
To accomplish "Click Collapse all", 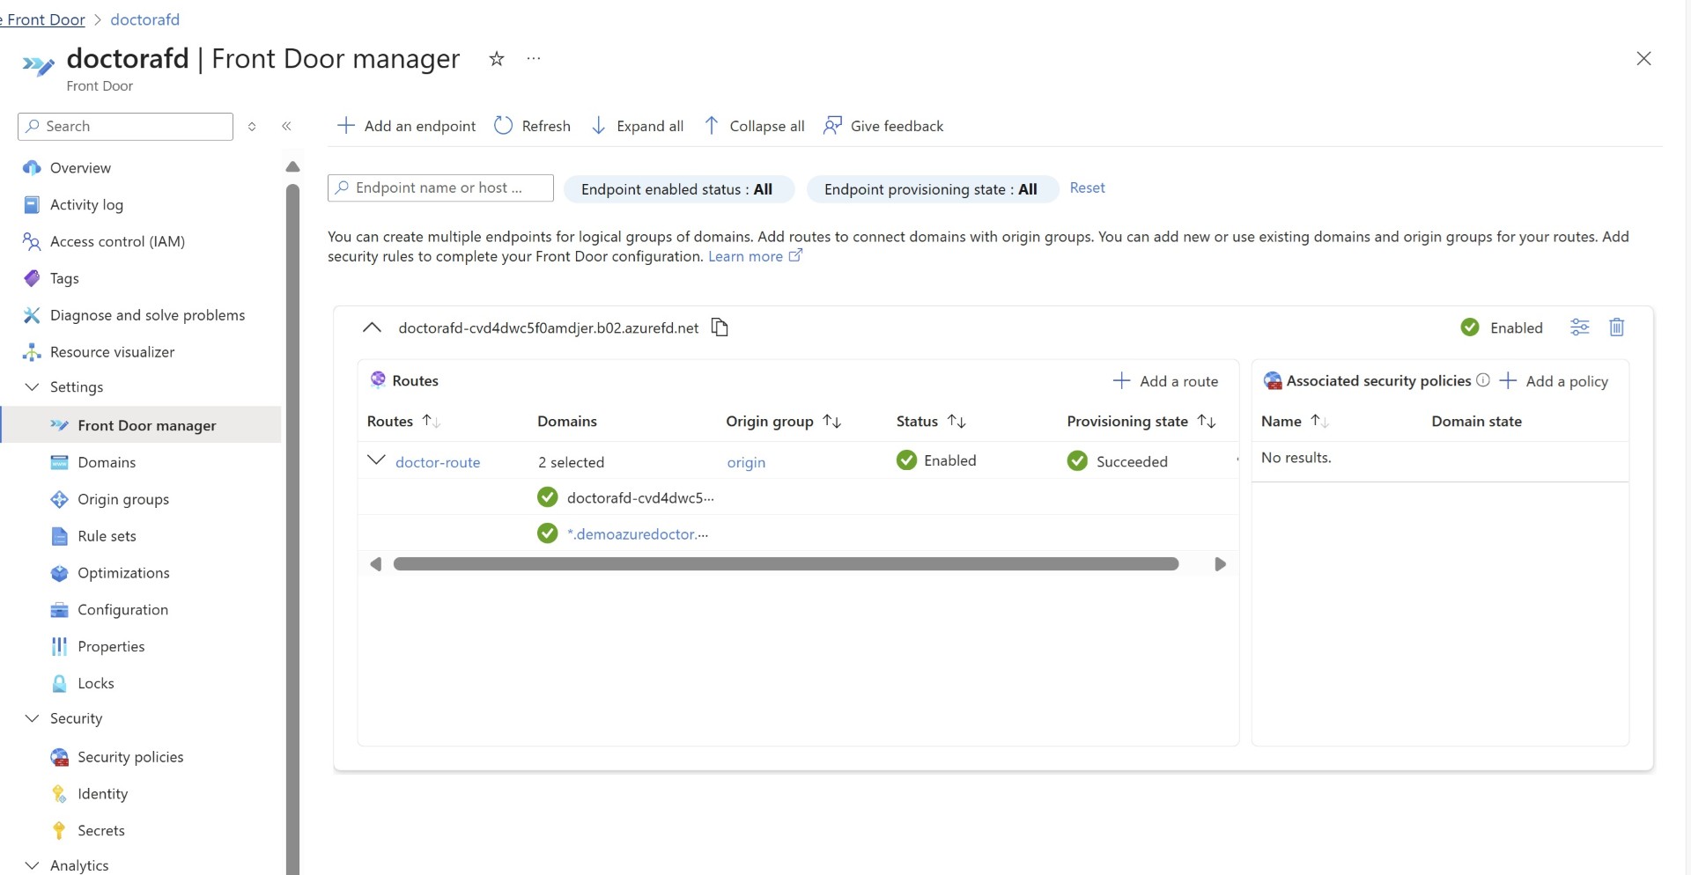I will pyautogui.click(x=754, y=126).
